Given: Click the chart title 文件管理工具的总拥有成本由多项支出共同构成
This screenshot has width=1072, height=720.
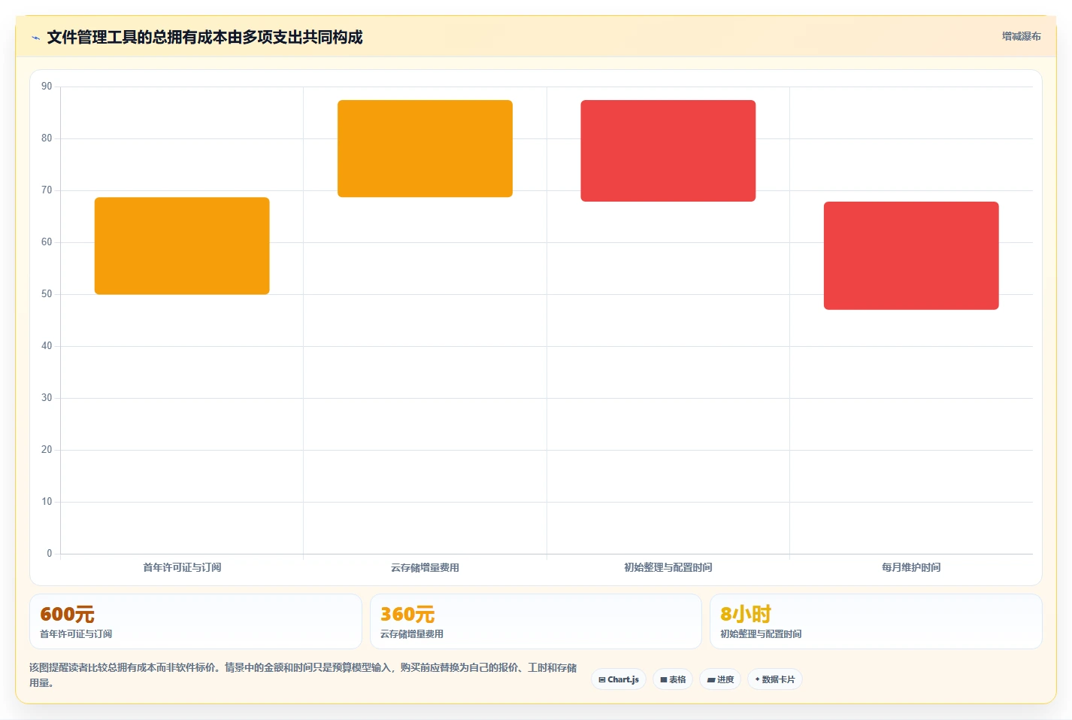Looking at the screenshot, I should (x=204, y=38).
